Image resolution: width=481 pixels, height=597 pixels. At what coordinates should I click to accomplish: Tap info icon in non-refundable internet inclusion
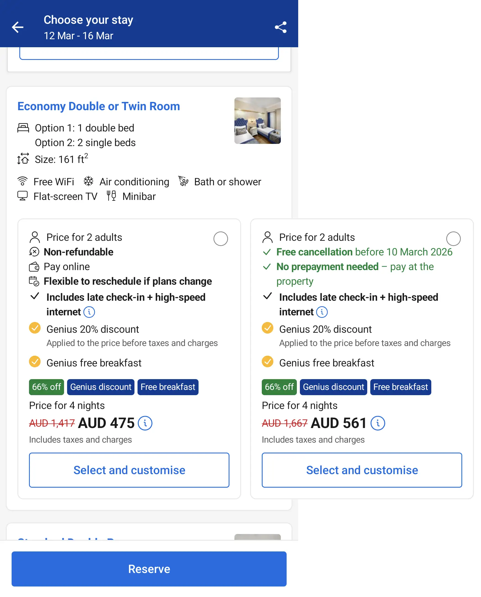point(89,312)
